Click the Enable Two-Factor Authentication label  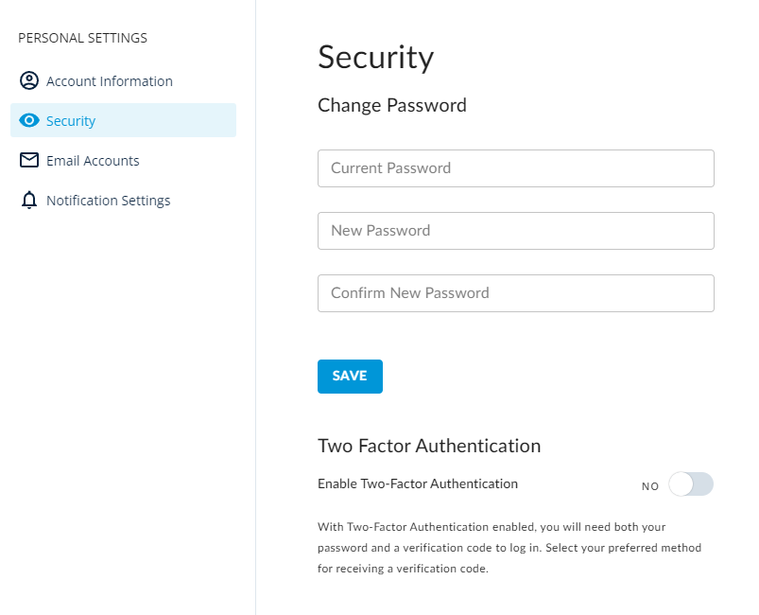(418, 483)
